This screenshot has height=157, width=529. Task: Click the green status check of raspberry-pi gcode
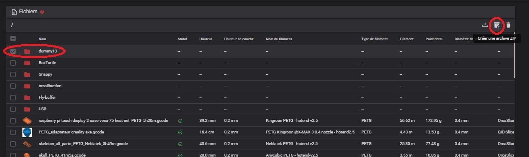tap(180, 121)
